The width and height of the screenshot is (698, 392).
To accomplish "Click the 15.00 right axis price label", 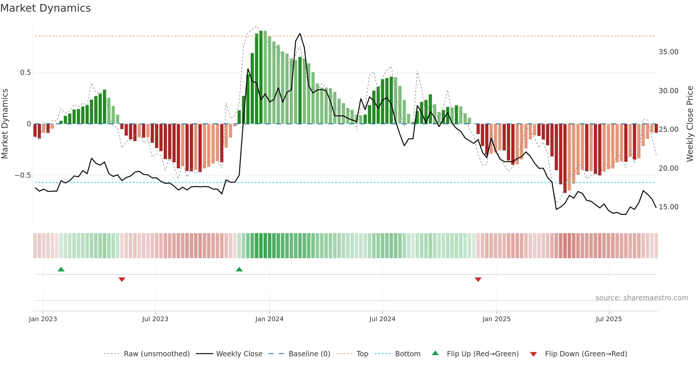I will 668,207.
